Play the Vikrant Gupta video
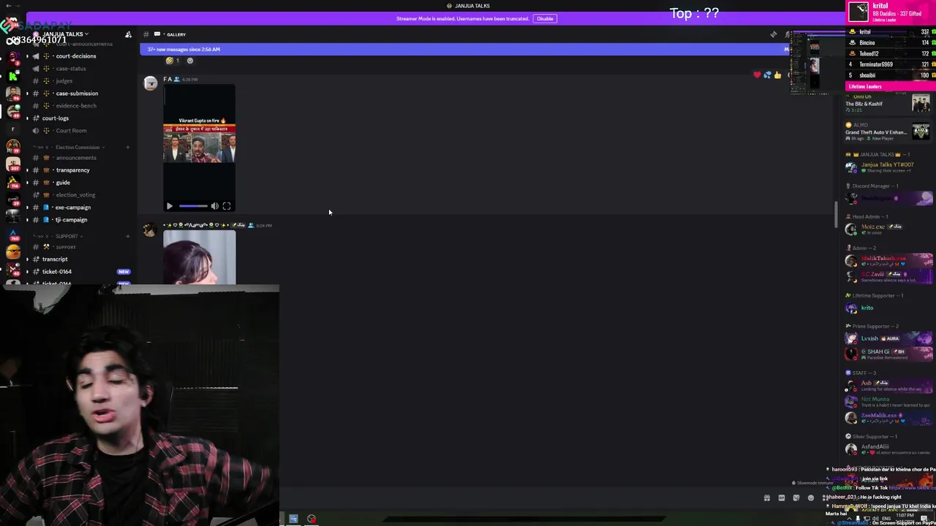 [x=170, y=206]
